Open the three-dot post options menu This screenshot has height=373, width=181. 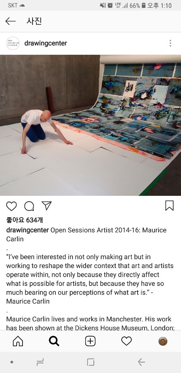pyautogui.click(x=170, y=43)
